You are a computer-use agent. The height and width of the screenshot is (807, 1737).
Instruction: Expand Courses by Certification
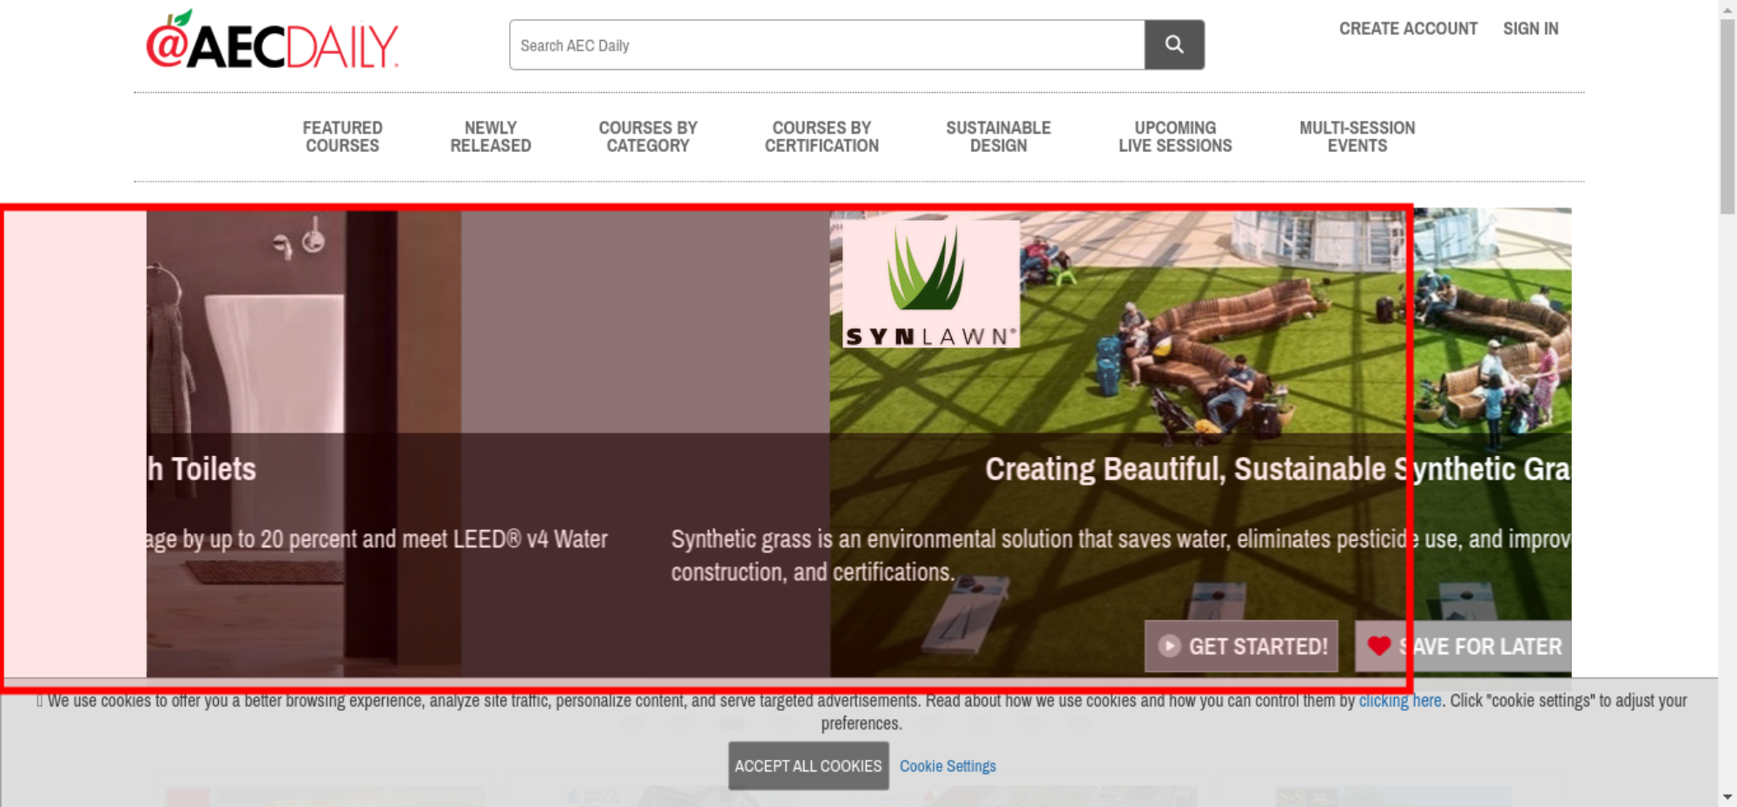pyautogui.click(x=821, y=137)
